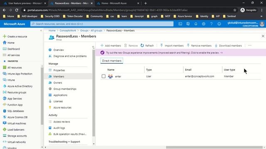Click the Virtual machines icon in sidebar
Screen dimensions: 266x149
click(5, 123)
